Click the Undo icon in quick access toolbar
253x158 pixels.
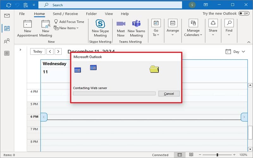(x=17, y=5)
